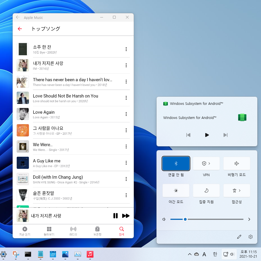Toggle 집중 지원 focus assist
261x261 pixels.
pos(206,191)
